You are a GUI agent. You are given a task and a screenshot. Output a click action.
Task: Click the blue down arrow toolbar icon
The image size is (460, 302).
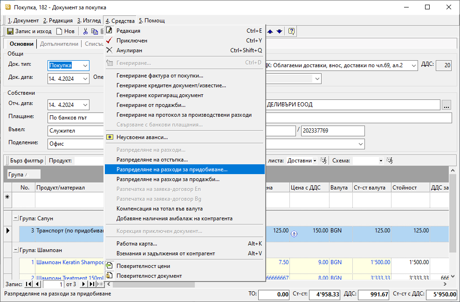279,31
